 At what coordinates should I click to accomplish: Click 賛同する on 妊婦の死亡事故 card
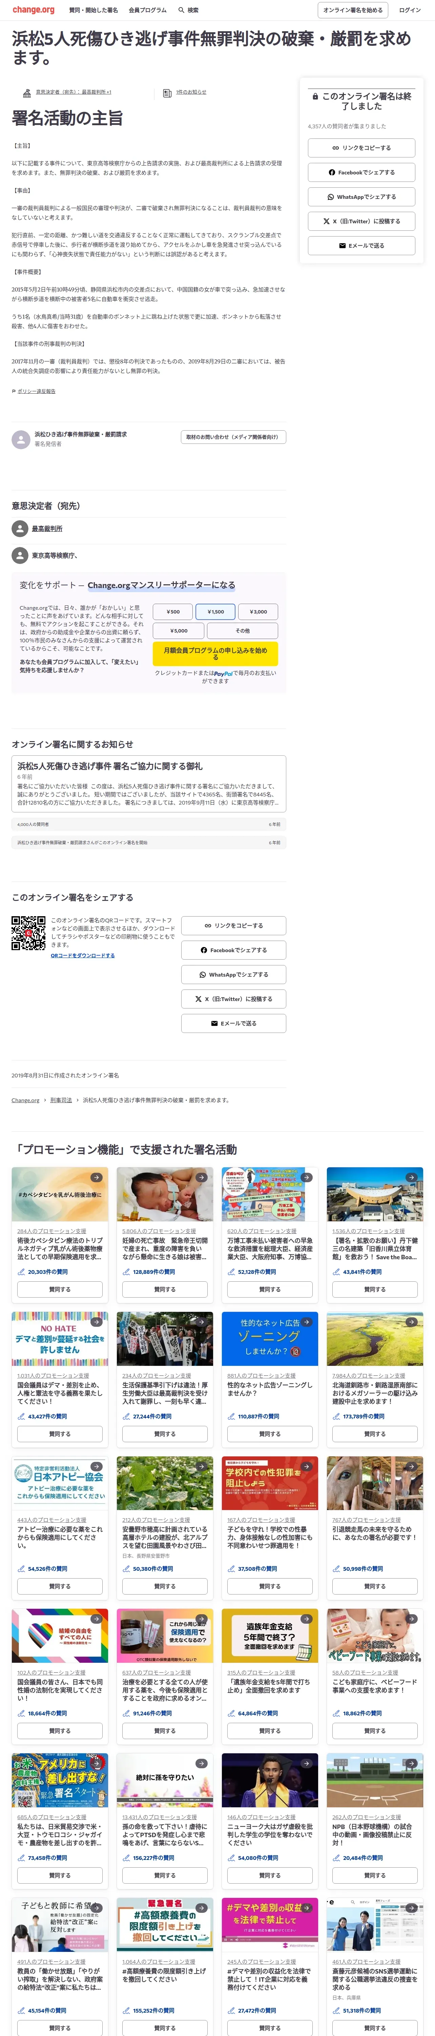coord(165,1289)
